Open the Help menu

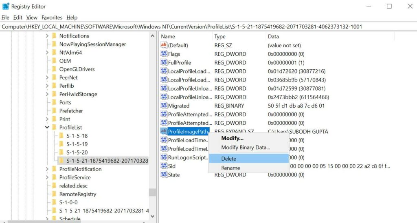[72, 18]
